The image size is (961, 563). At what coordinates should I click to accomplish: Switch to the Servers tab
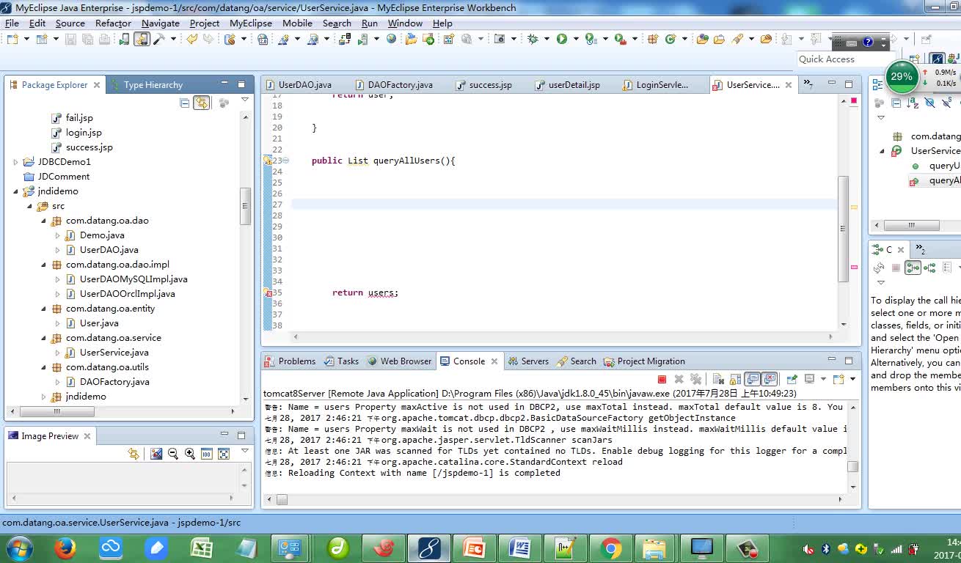(x=528, y=361)
